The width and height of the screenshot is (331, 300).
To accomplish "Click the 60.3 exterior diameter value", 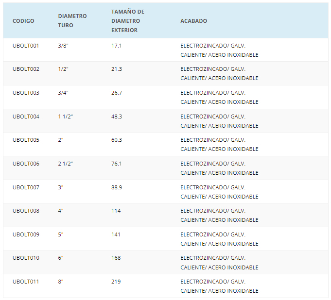I will pyautogui.click(x=117, y=140).
